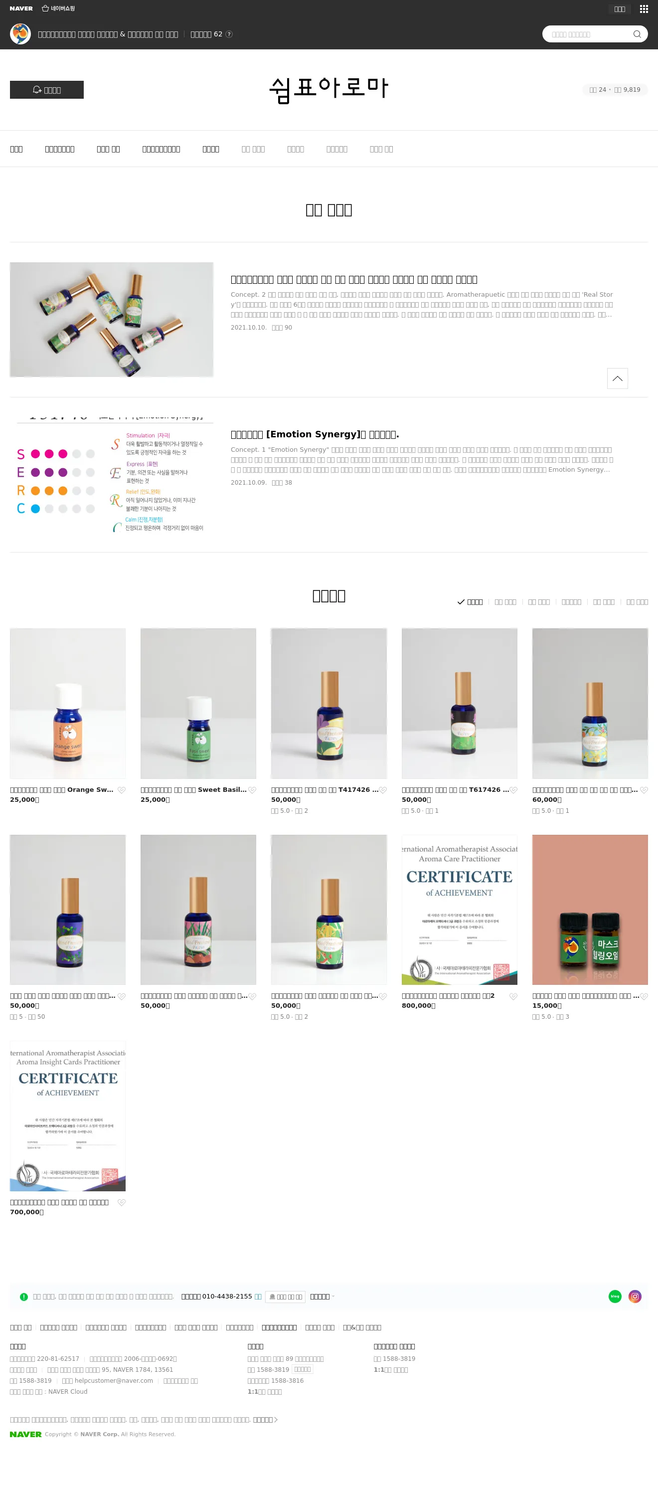Toggle wishlist heart on the 800,000 certificate course
The width and height of the screenshot is (658, 1487).
513,996
